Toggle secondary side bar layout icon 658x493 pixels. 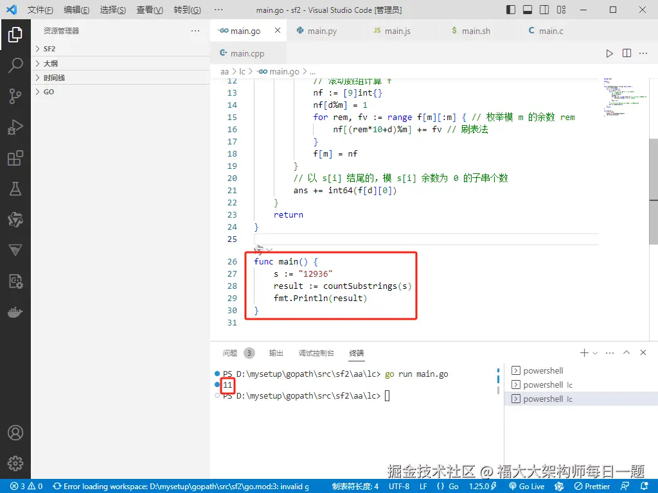click(544, 10)
